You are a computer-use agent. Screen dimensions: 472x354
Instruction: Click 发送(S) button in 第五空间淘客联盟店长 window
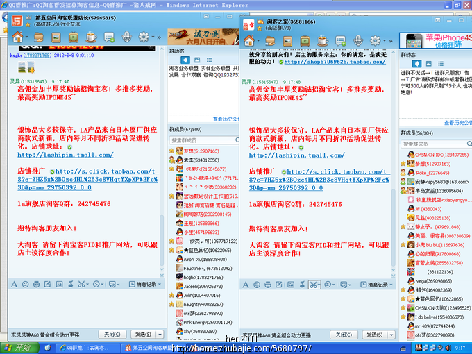(x=144, y=335)
